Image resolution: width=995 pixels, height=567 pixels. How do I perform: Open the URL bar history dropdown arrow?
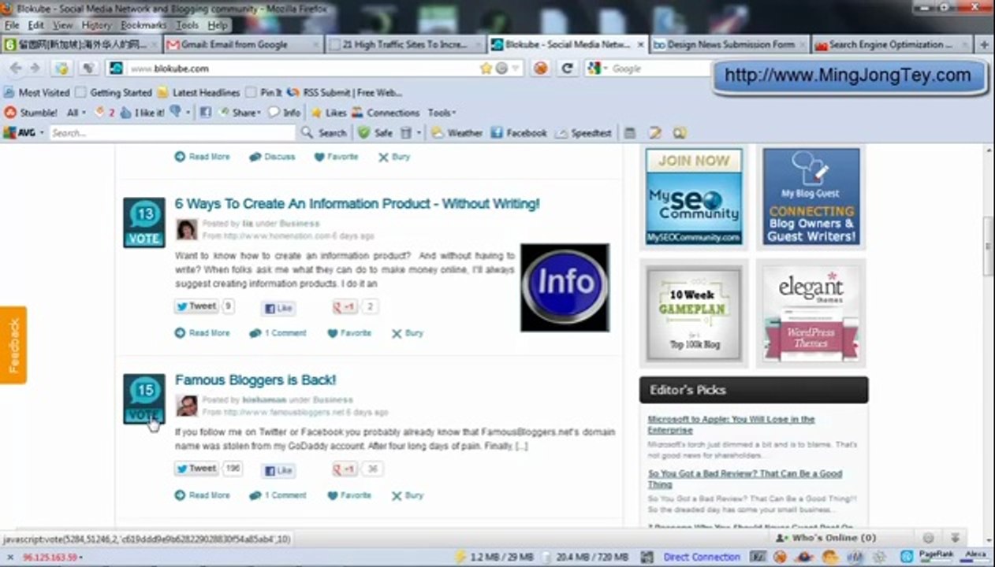(x=516, y=69)
